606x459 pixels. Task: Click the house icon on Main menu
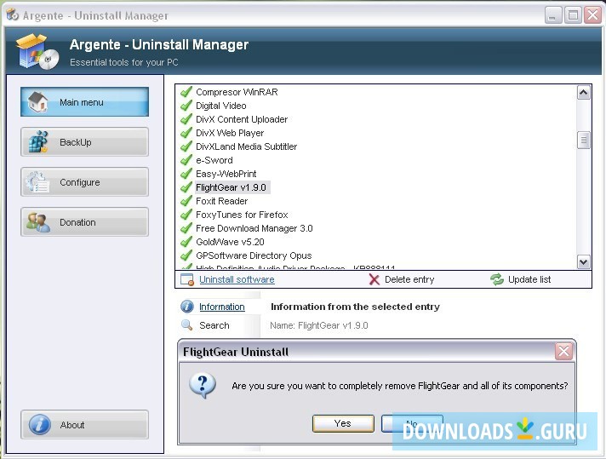(x=37, y=101)
